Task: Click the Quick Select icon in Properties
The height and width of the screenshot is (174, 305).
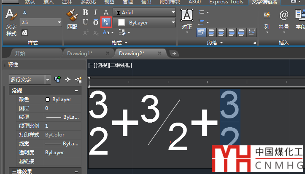Action: pos(78,79)
